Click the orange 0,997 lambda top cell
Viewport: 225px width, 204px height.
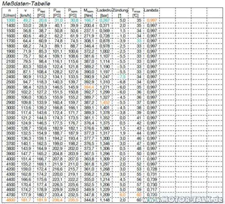point(152,20)
